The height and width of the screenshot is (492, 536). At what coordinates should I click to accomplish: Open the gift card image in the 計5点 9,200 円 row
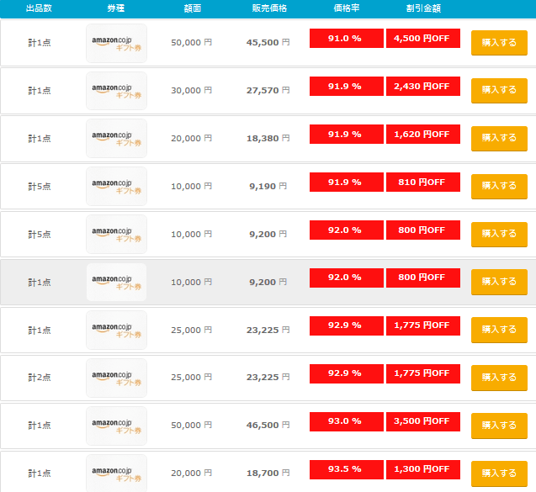pos(117,234)
